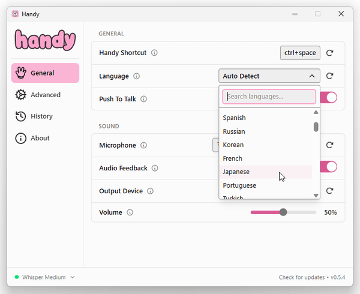Adjust the Volume slider handle
The width and height of the screenshot is (360, 294).
point(283,212)
